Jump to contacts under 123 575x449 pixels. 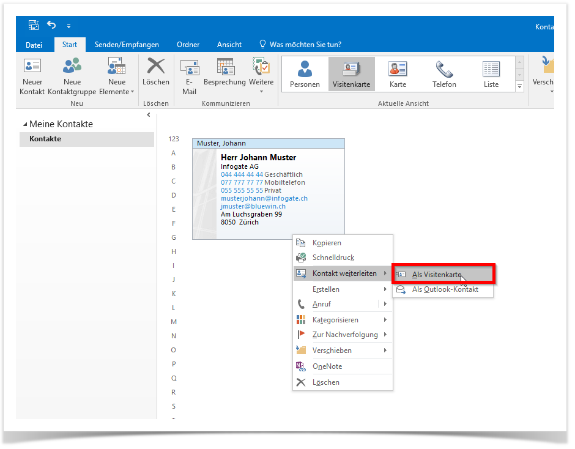point(174,139)
